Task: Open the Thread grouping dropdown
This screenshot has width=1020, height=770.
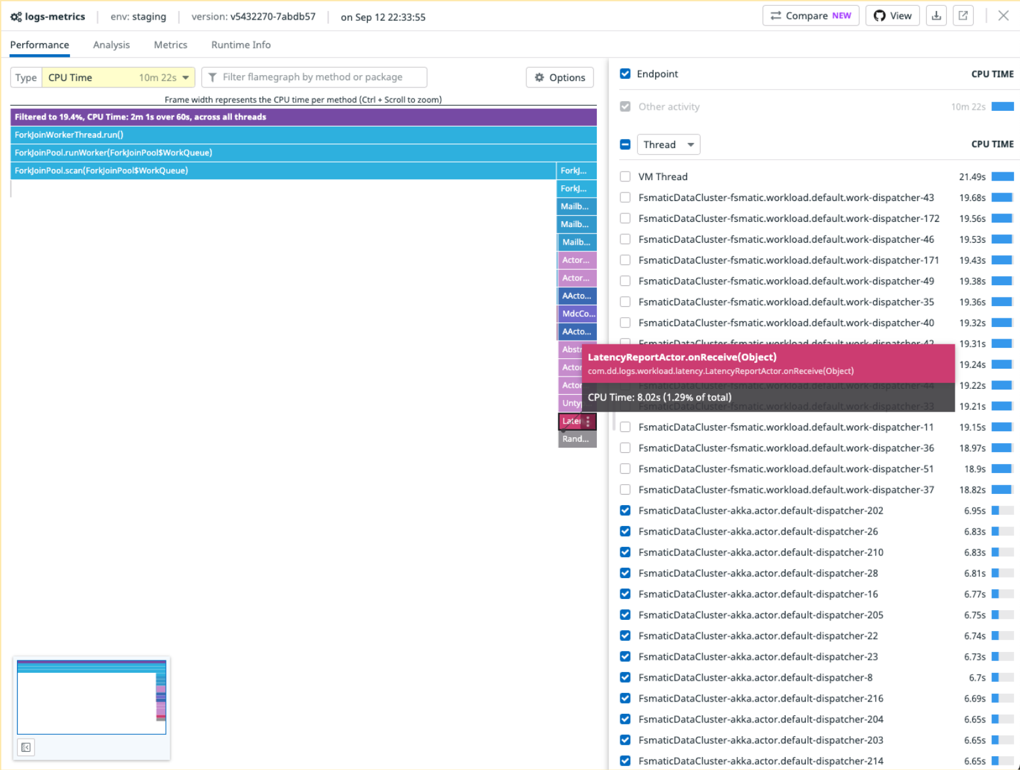Action: 668,144
